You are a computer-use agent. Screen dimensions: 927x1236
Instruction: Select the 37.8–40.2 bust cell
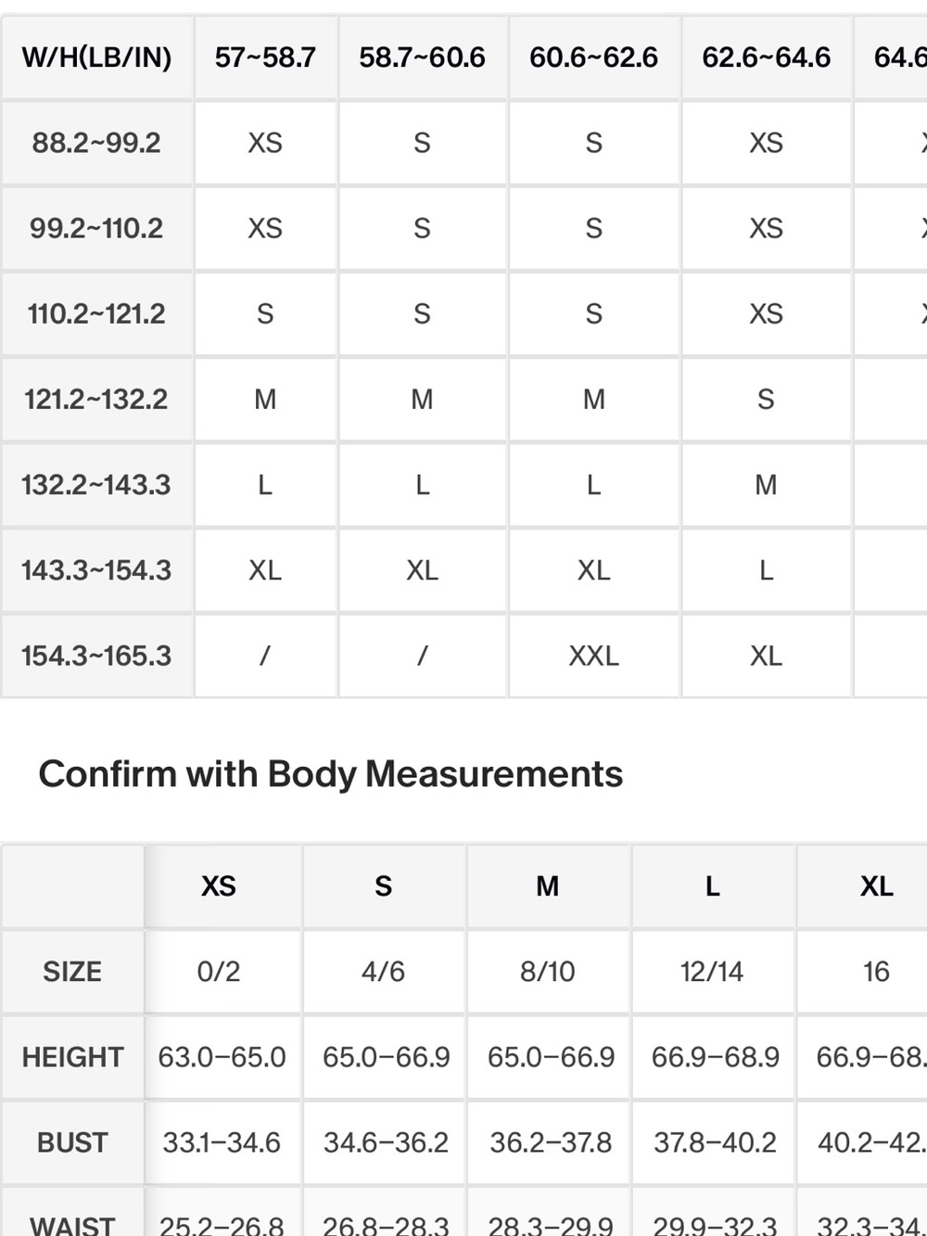point(715,1142)
